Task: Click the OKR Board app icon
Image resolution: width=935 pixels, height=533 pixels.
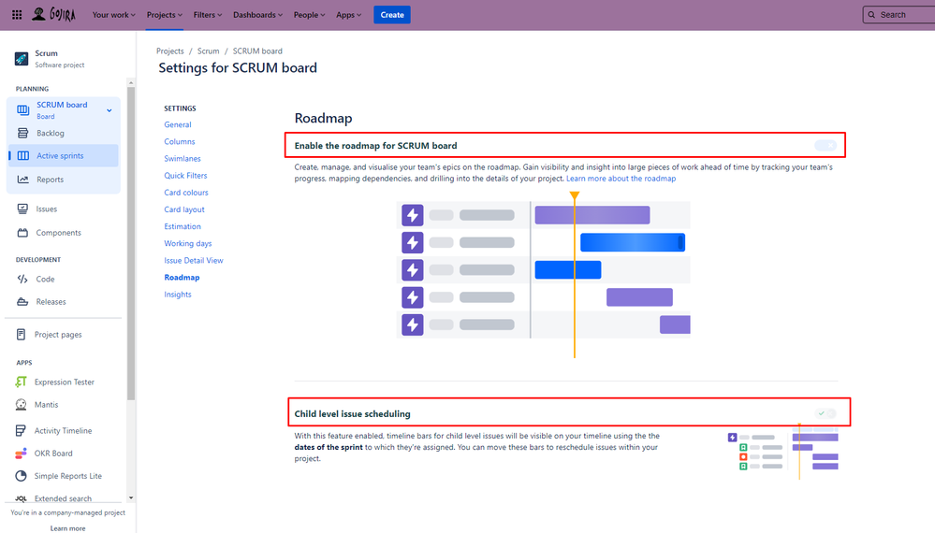Action: [x=21, y=454]
